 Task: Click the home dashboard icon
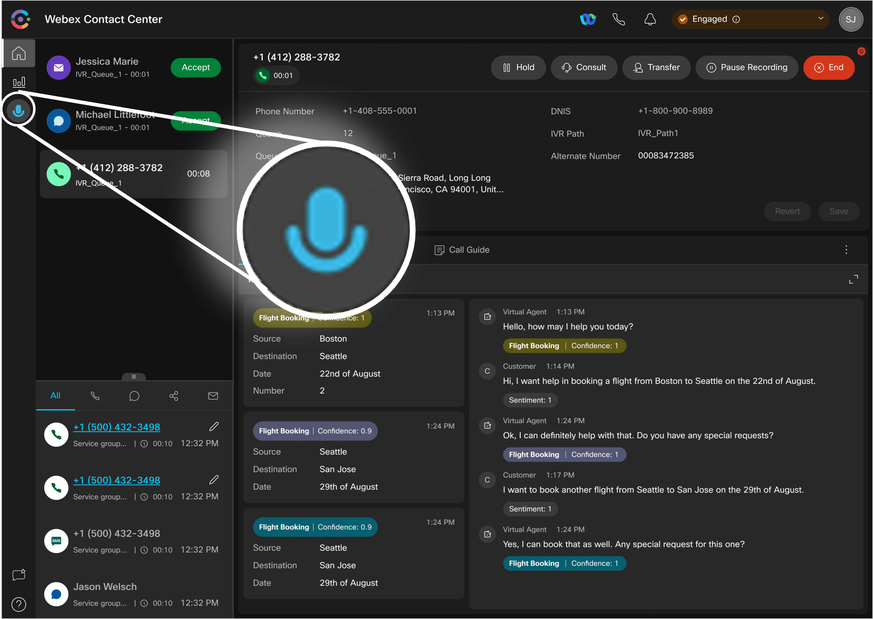click(19, 53)
